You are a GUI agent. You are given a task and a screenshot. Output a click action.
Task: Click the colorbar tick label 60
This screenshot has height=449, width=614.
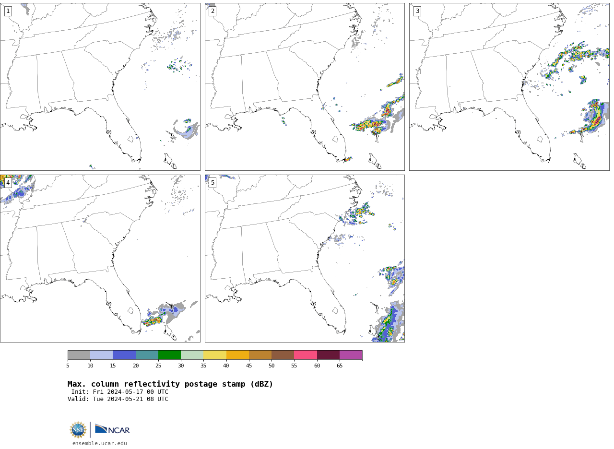(317, 366)
